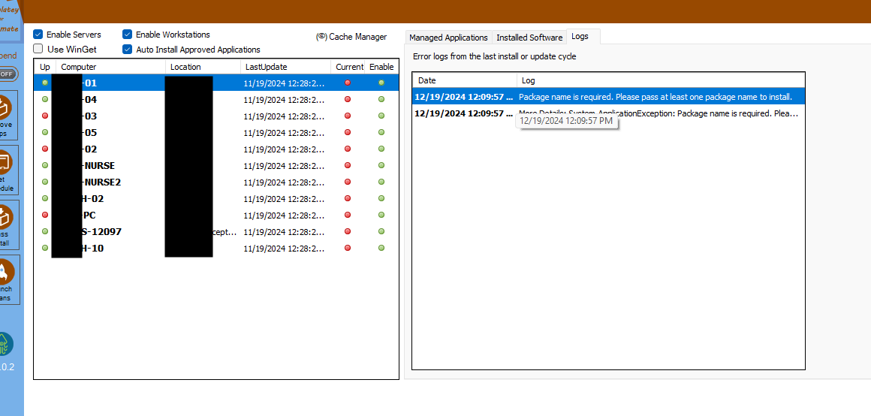Click the Launch Scans rocket icon
Screen dimensions: 871x416
coord(6,273)
